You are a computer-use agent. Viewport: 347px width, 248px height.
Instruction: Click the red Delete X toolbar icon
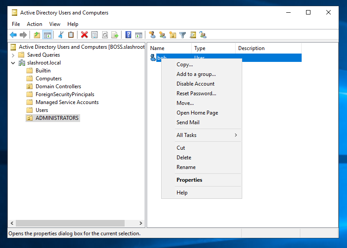point(84,35)
